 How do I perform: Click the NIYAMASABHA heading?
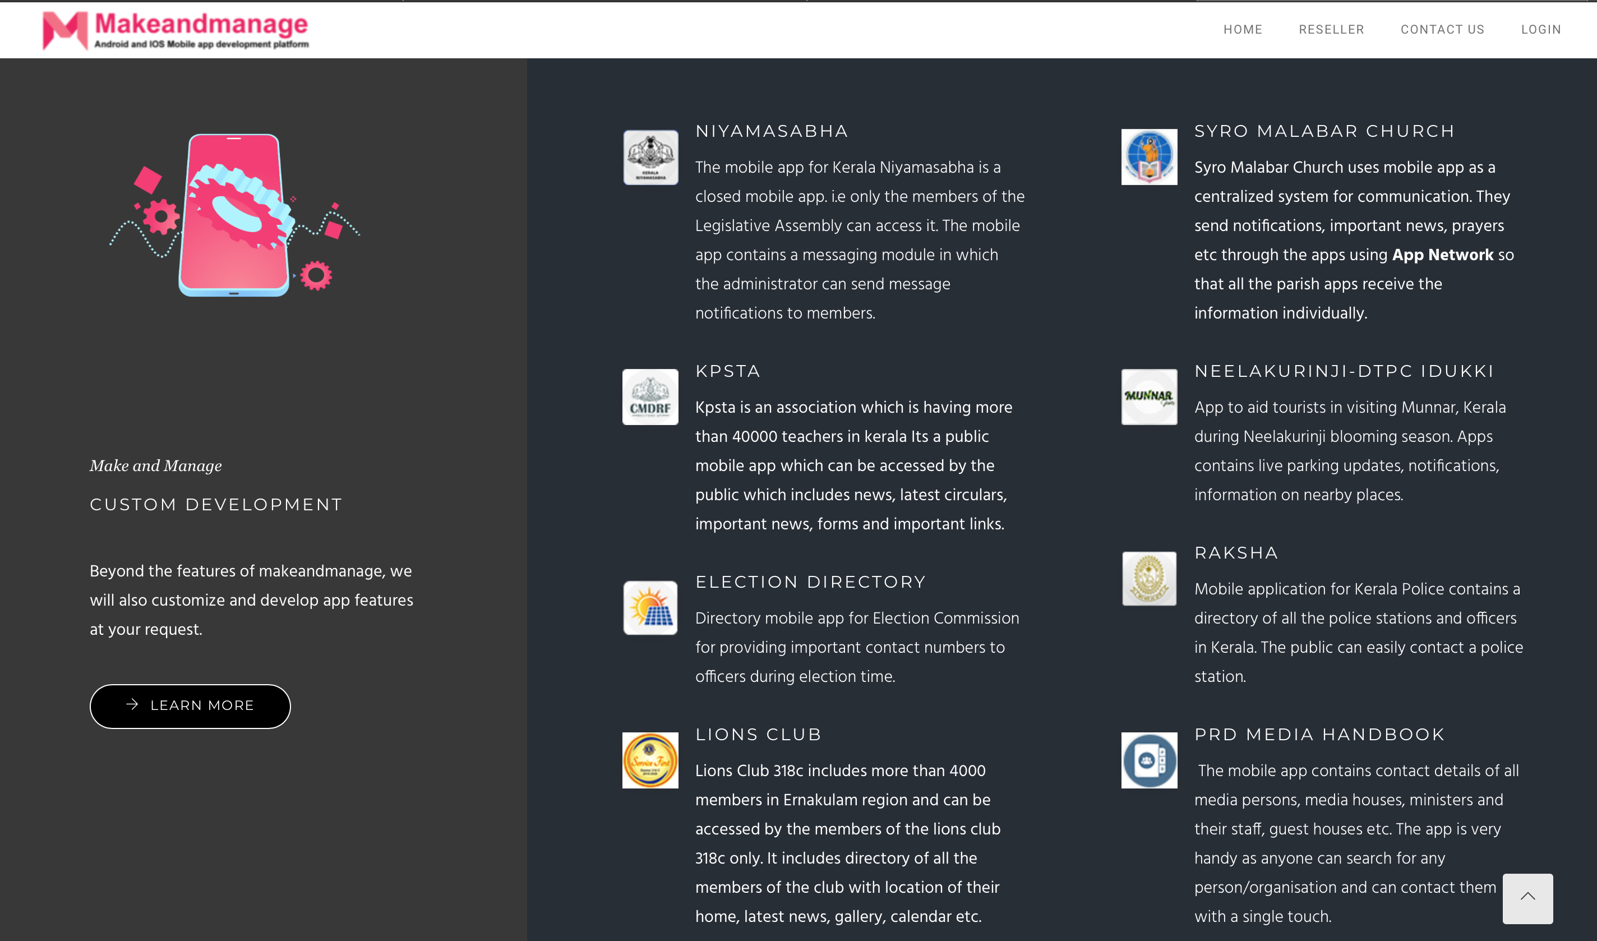772,131
